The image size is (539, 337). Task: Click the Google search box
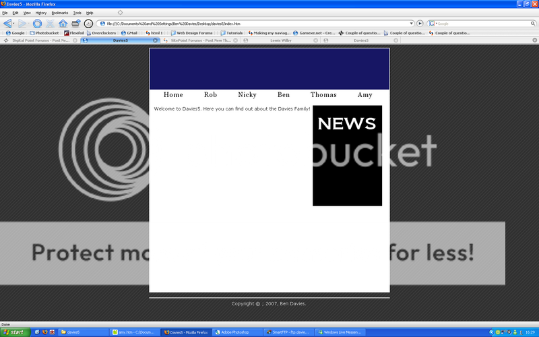pyautogui.click(x=482, y=24)
